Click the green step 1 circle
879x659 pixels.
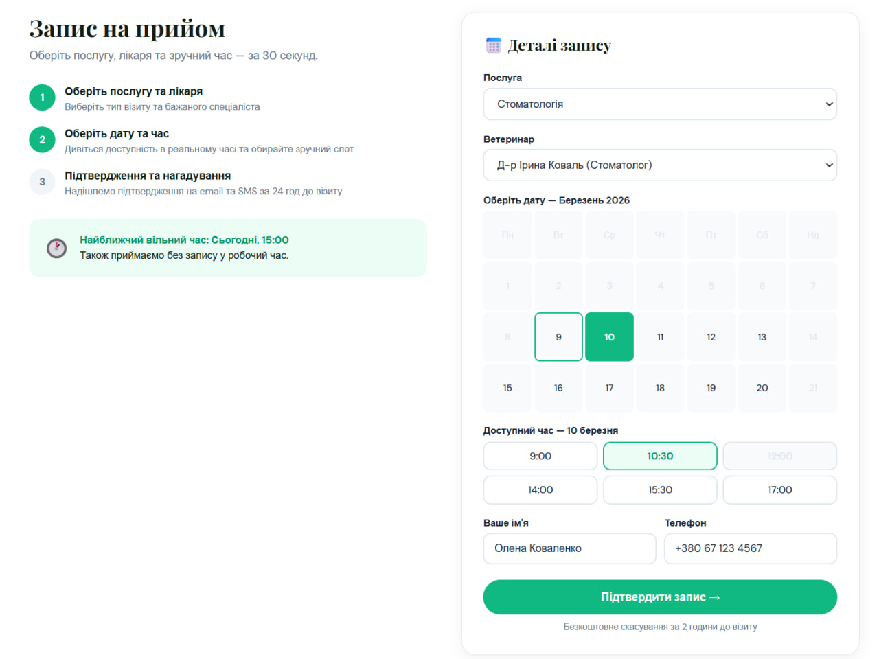(42, 97)
